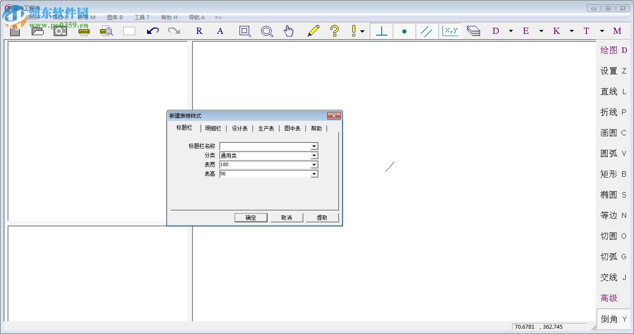This screenshot has height=334, width=634.
Task: Undo the last action
Action: [153, 31]
